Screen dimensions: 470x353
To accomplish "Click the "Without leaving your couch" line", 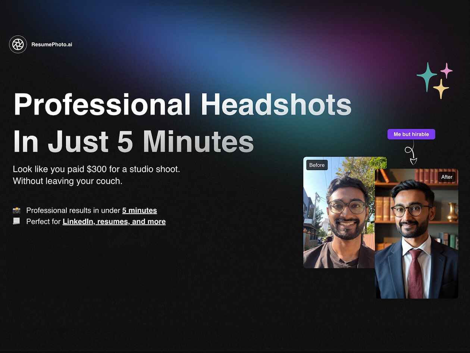I will coord(68,181).
